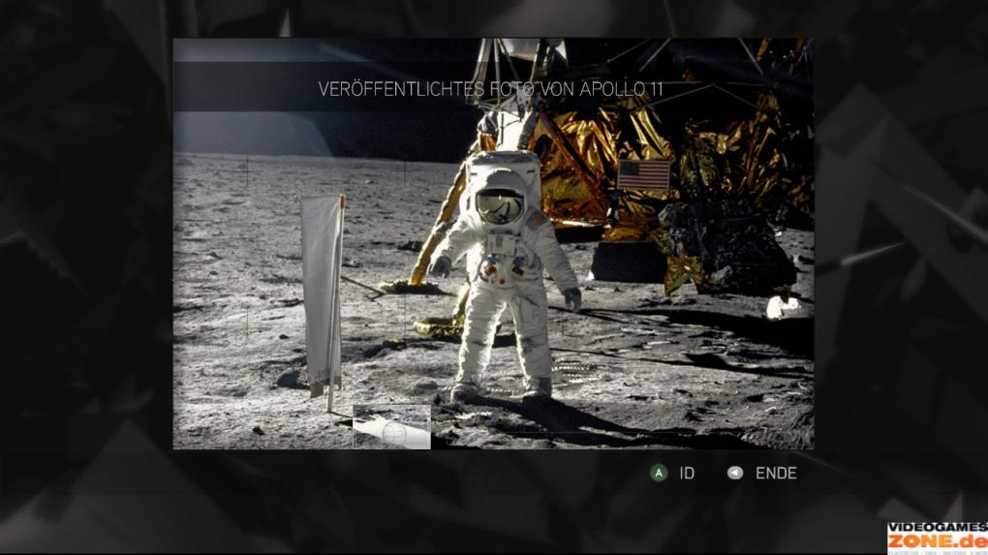Screen dimensions: 988x555
Task: Click the back arrow button icon
Action: pos(734,473)
